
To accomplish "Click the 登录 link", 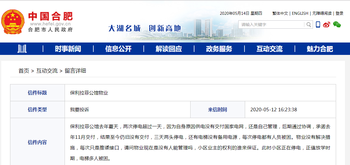I will coord(339,13).
